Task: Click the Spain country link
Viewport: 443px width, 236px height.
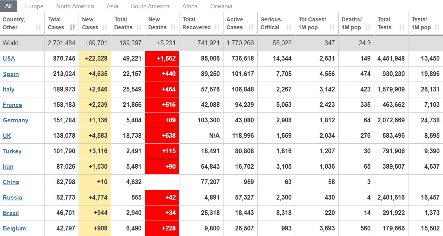Action: point(11,74)
